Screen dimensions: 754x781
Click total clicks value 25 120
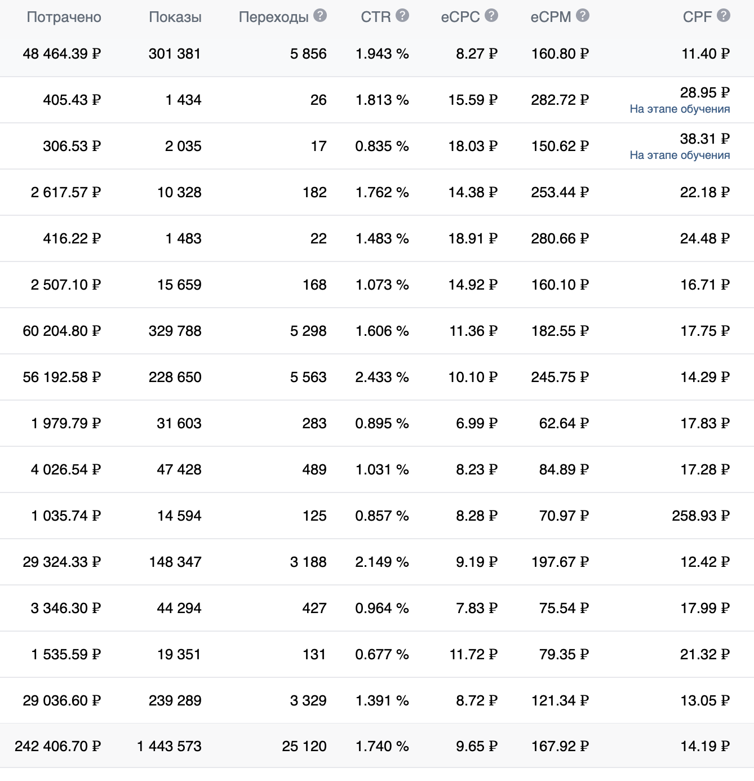[x=304, y=746]
